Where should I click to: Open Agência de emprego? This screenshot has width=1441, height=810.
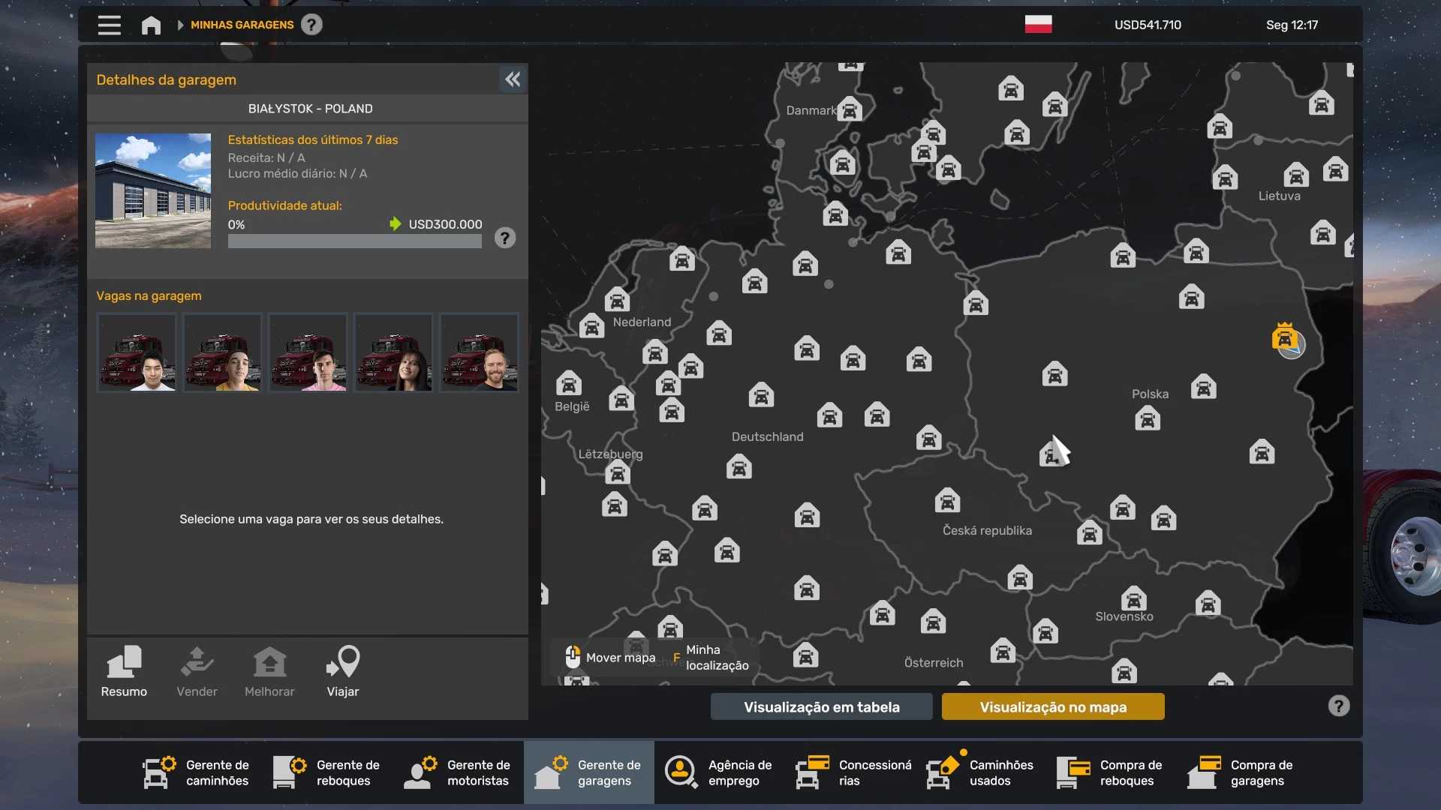tap(719, 772)
